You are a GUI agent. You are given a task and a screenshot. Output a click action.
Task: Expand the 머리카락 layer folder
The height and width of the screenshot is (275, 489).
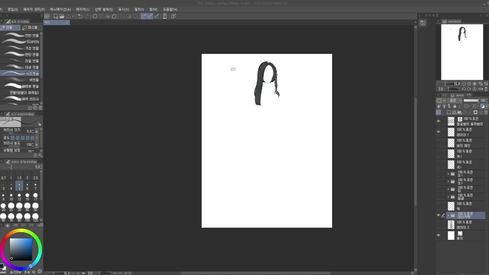448,215
